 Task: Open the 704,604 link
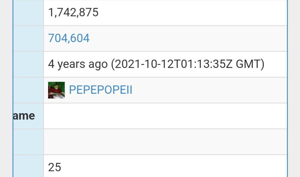69,38
